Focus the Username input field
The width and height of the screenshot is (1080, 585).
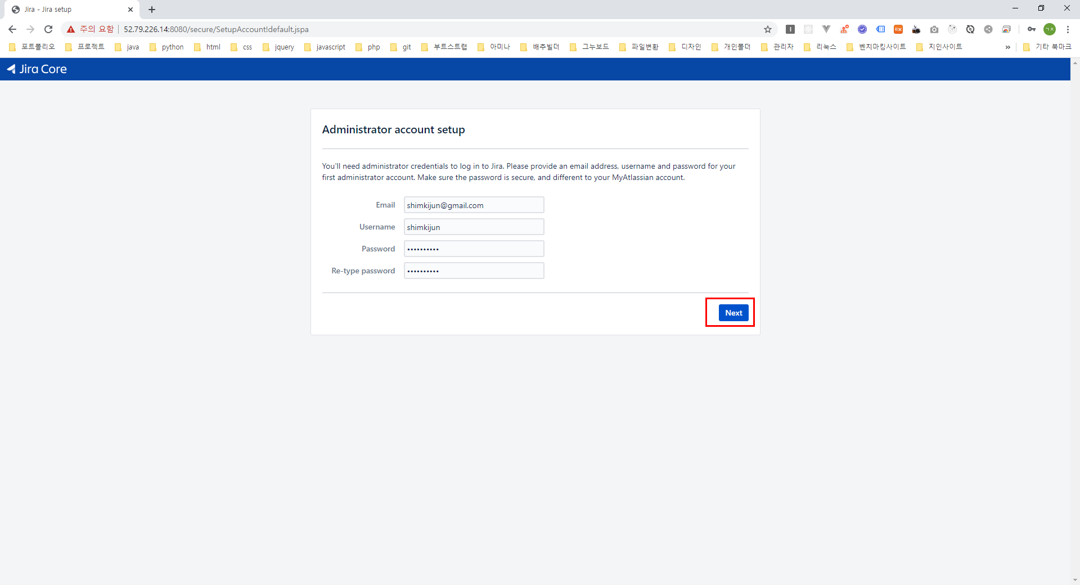click(474, 227)
